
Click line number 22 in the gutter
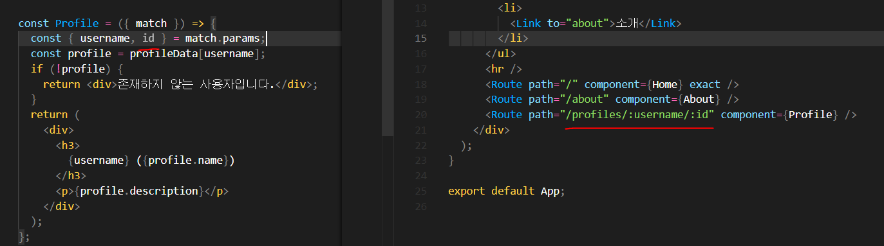coord(420,146)
